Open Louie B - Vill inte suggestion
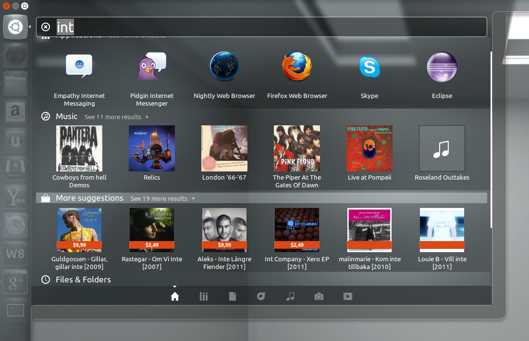Image resolution: width=529 pixels, height=341 pixels. 442,239
